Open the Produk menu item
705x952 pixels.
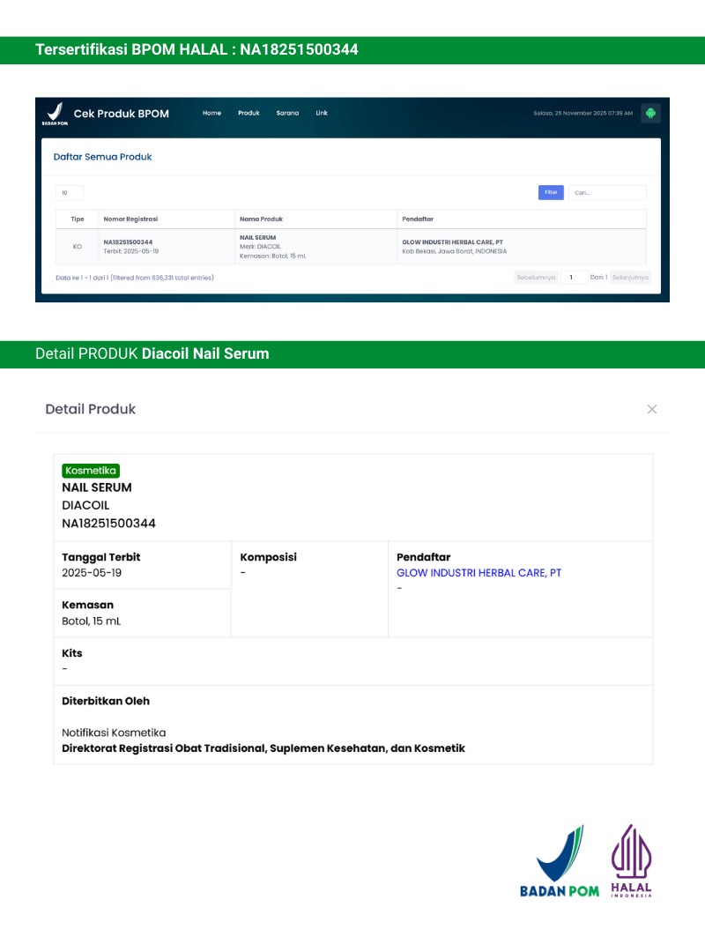pos(249,113)
